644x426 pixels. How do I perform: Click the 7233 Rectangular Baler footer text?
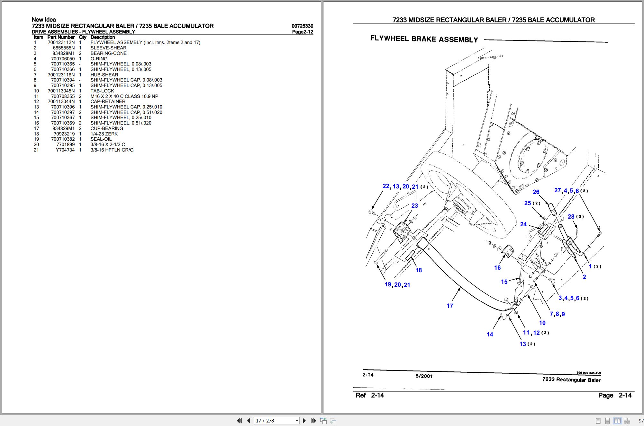(571, 380)
